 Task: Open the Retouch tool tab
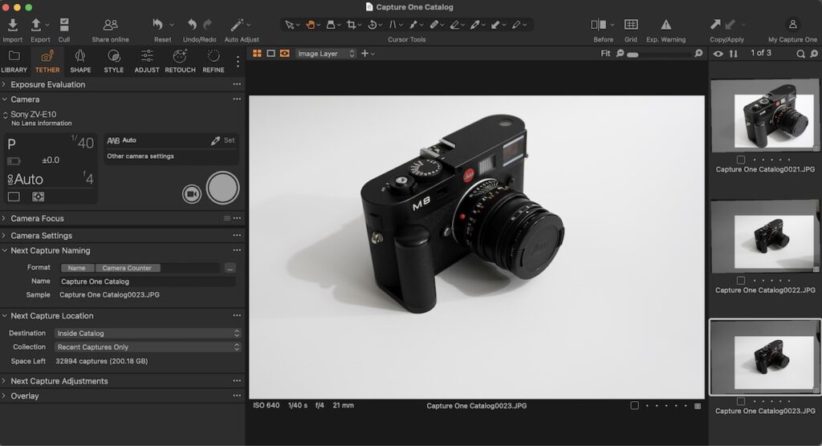180,61
